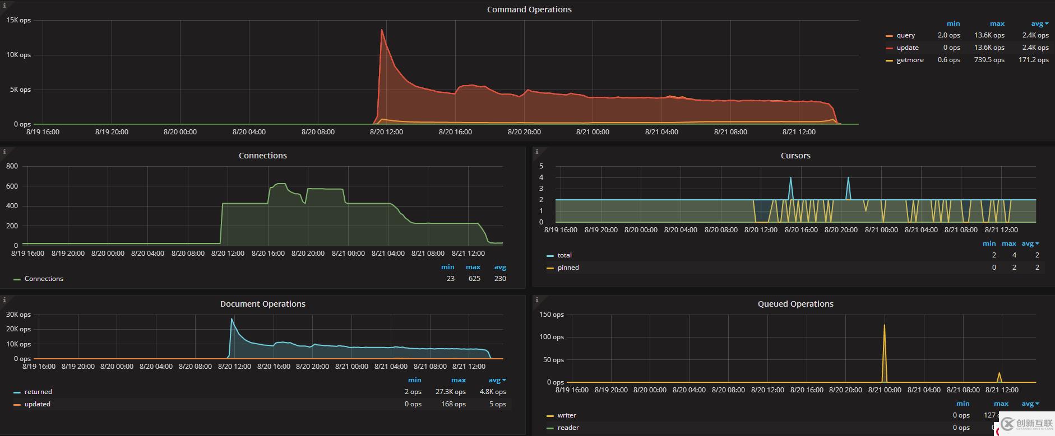Click the Command Operations panel info icon
This screenshot has width=1055, height=436.
point(4,5)
